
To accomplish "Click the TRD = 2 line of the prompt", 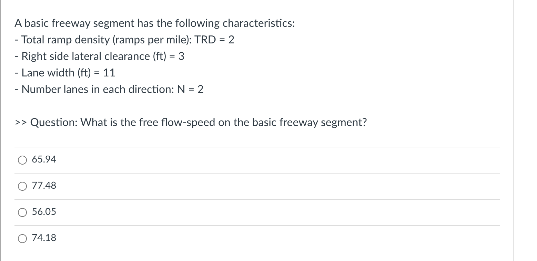I will (124, 40).
